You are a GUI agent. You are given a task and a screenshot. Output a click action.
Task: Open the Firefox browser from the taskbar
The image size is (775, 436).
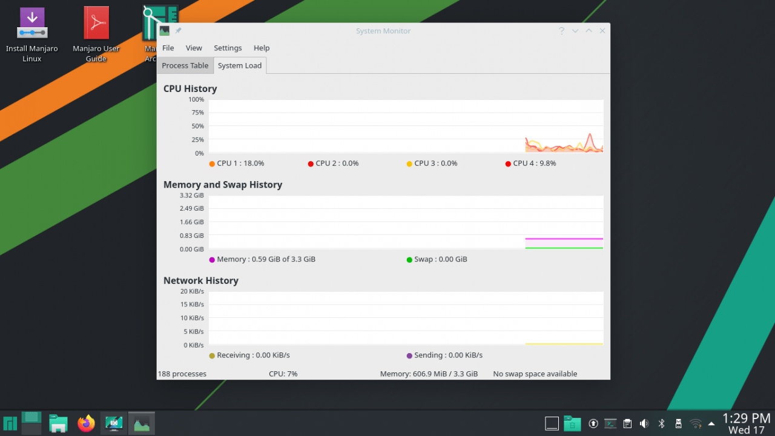(86, 423)
